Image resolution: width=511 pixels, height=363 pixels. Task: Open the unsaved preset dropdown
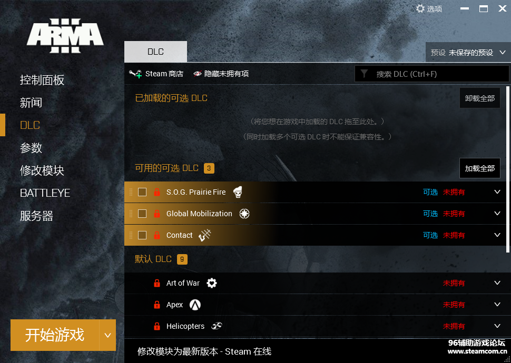click(468, 53)
